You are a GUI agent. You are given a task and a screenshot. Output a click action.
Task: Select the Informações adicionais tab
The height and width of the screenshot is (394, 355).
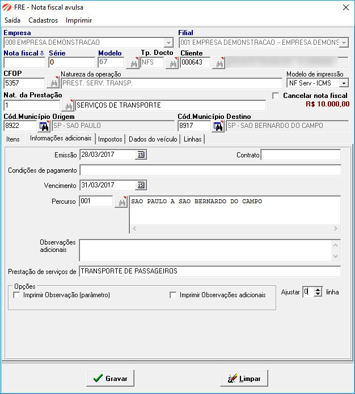tap(61, 138)
